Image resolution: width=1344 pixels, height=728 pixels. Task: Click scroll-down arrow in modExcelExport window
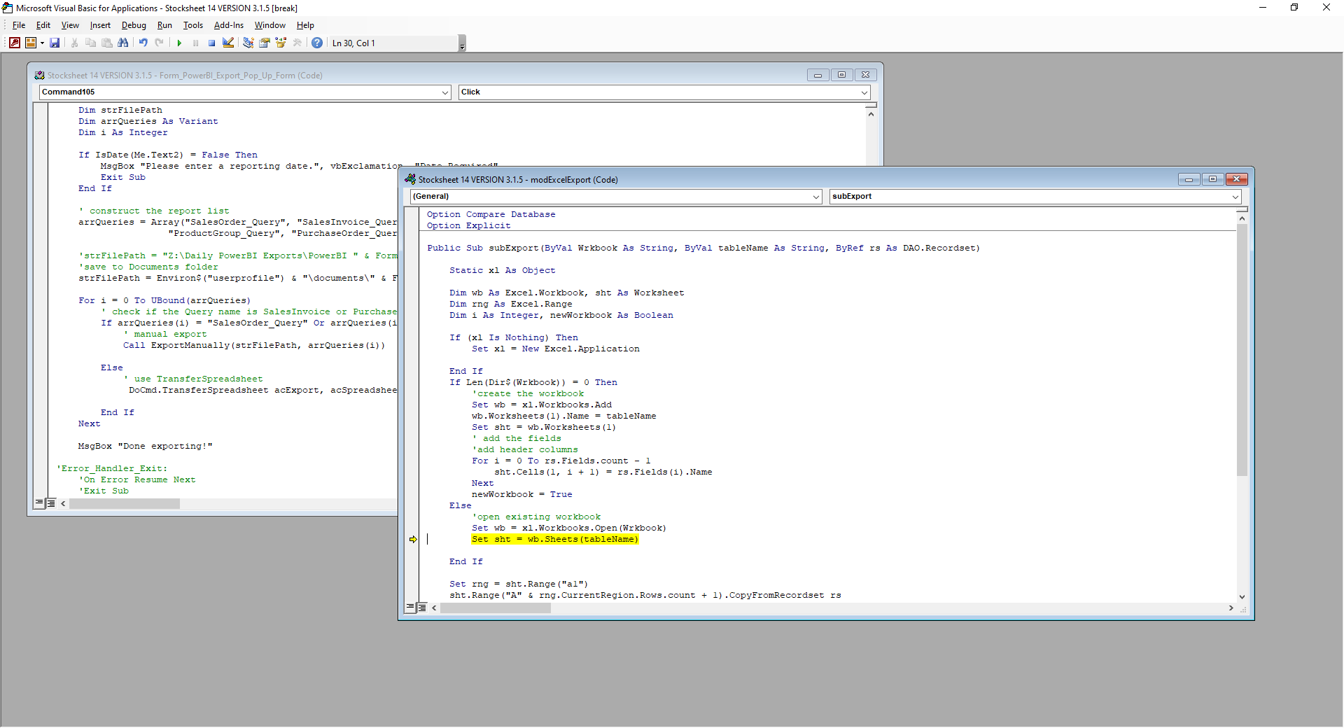(1242, 596)
